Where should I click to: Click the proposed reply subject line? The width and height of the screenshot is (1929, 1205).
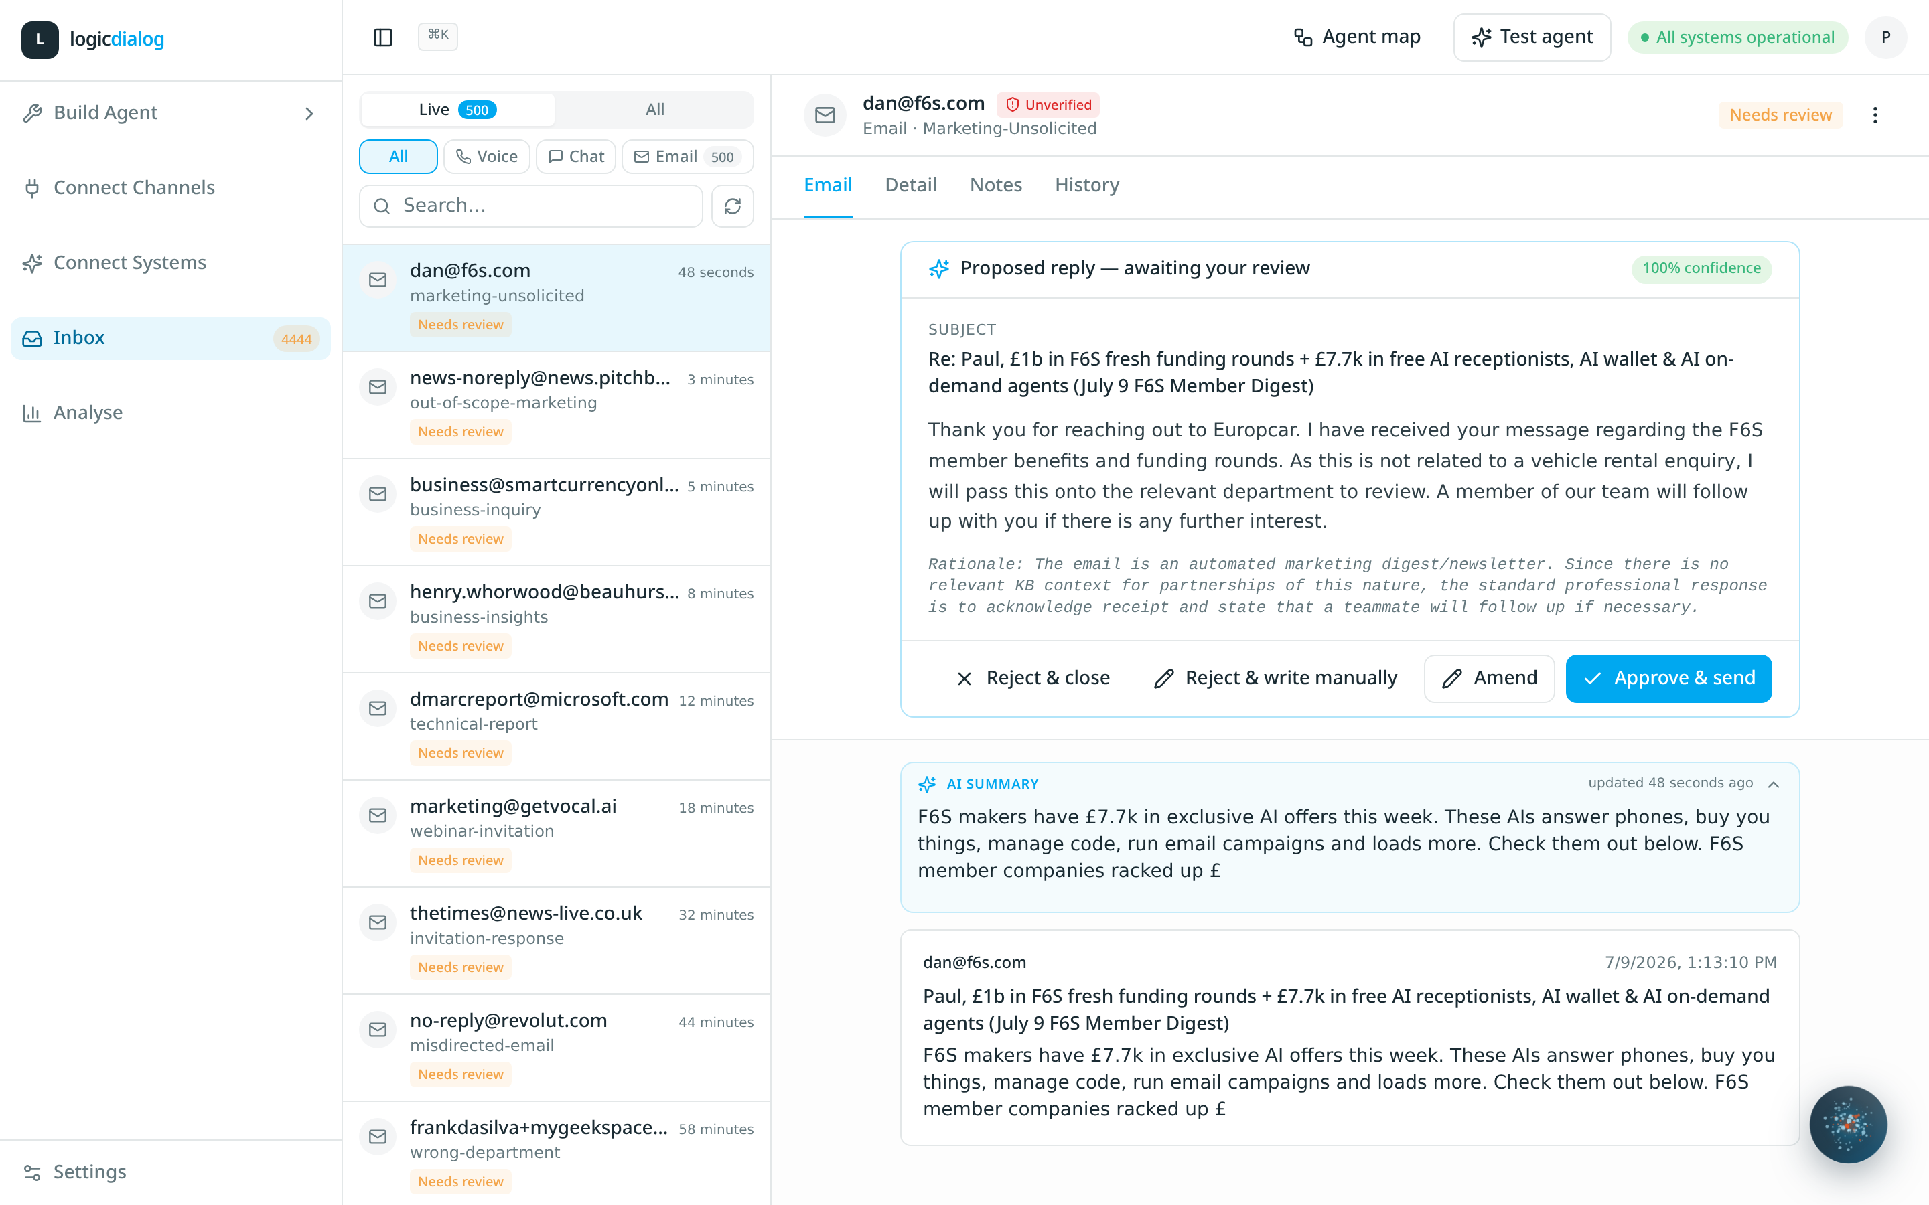point(1331,372)
